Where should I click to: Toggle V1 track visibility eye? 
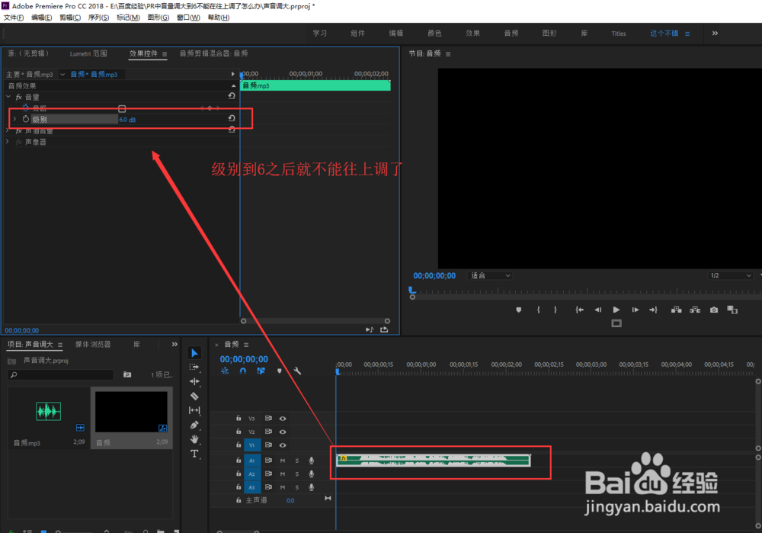click(x=283, y=445)
